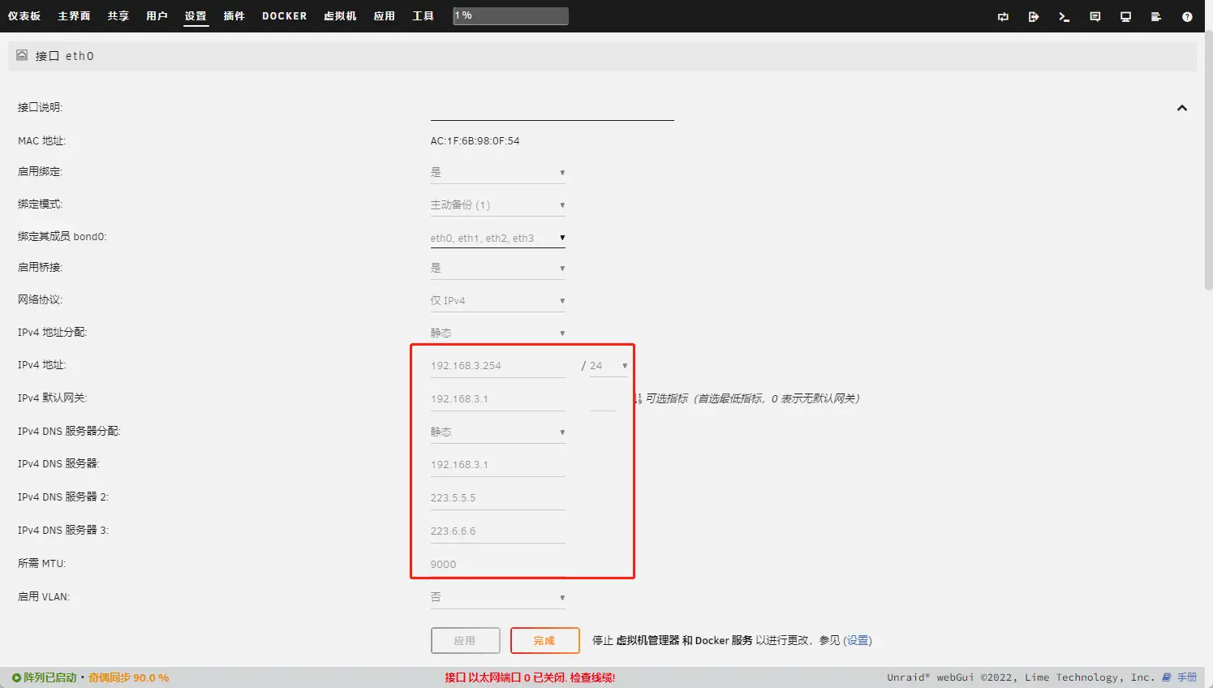The height and width of the screenshot is (688, 1213).
Task: Open the DOCKER menu tab
Action: [284, 16]
